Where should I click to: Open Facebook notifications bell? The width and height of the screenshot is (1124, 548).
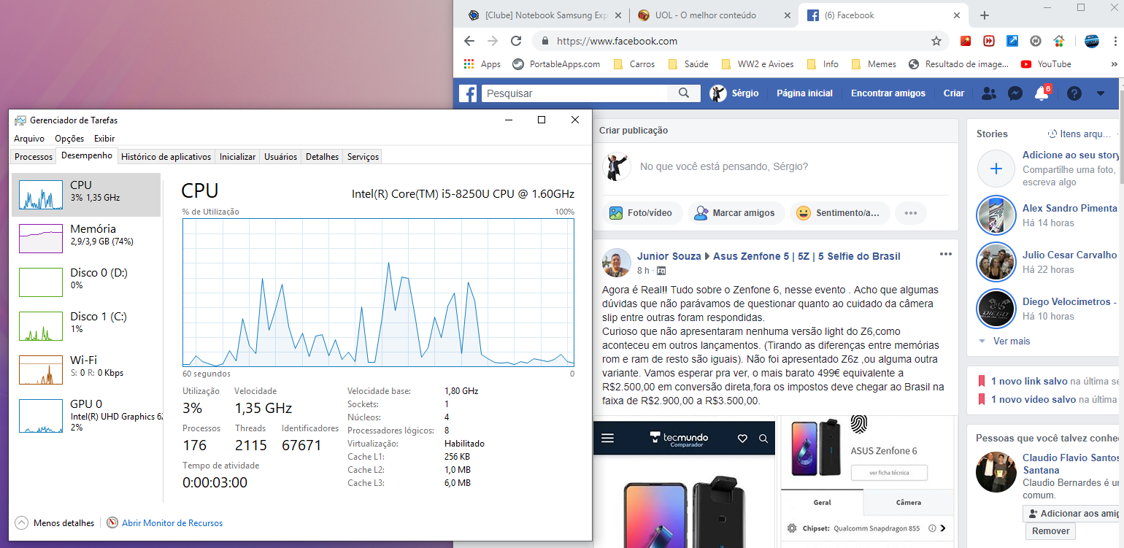pos(1042,93)
